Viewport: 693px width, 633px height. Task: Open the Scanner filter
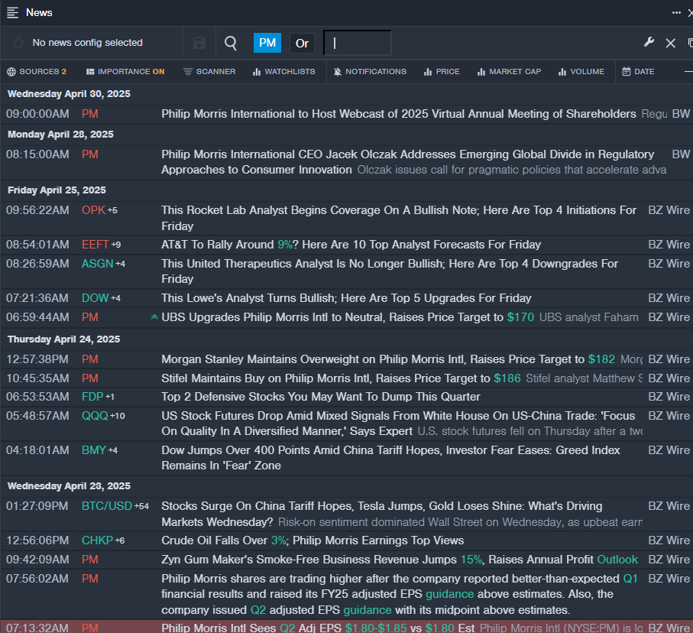pyautogui.click(x=209, y=72)
